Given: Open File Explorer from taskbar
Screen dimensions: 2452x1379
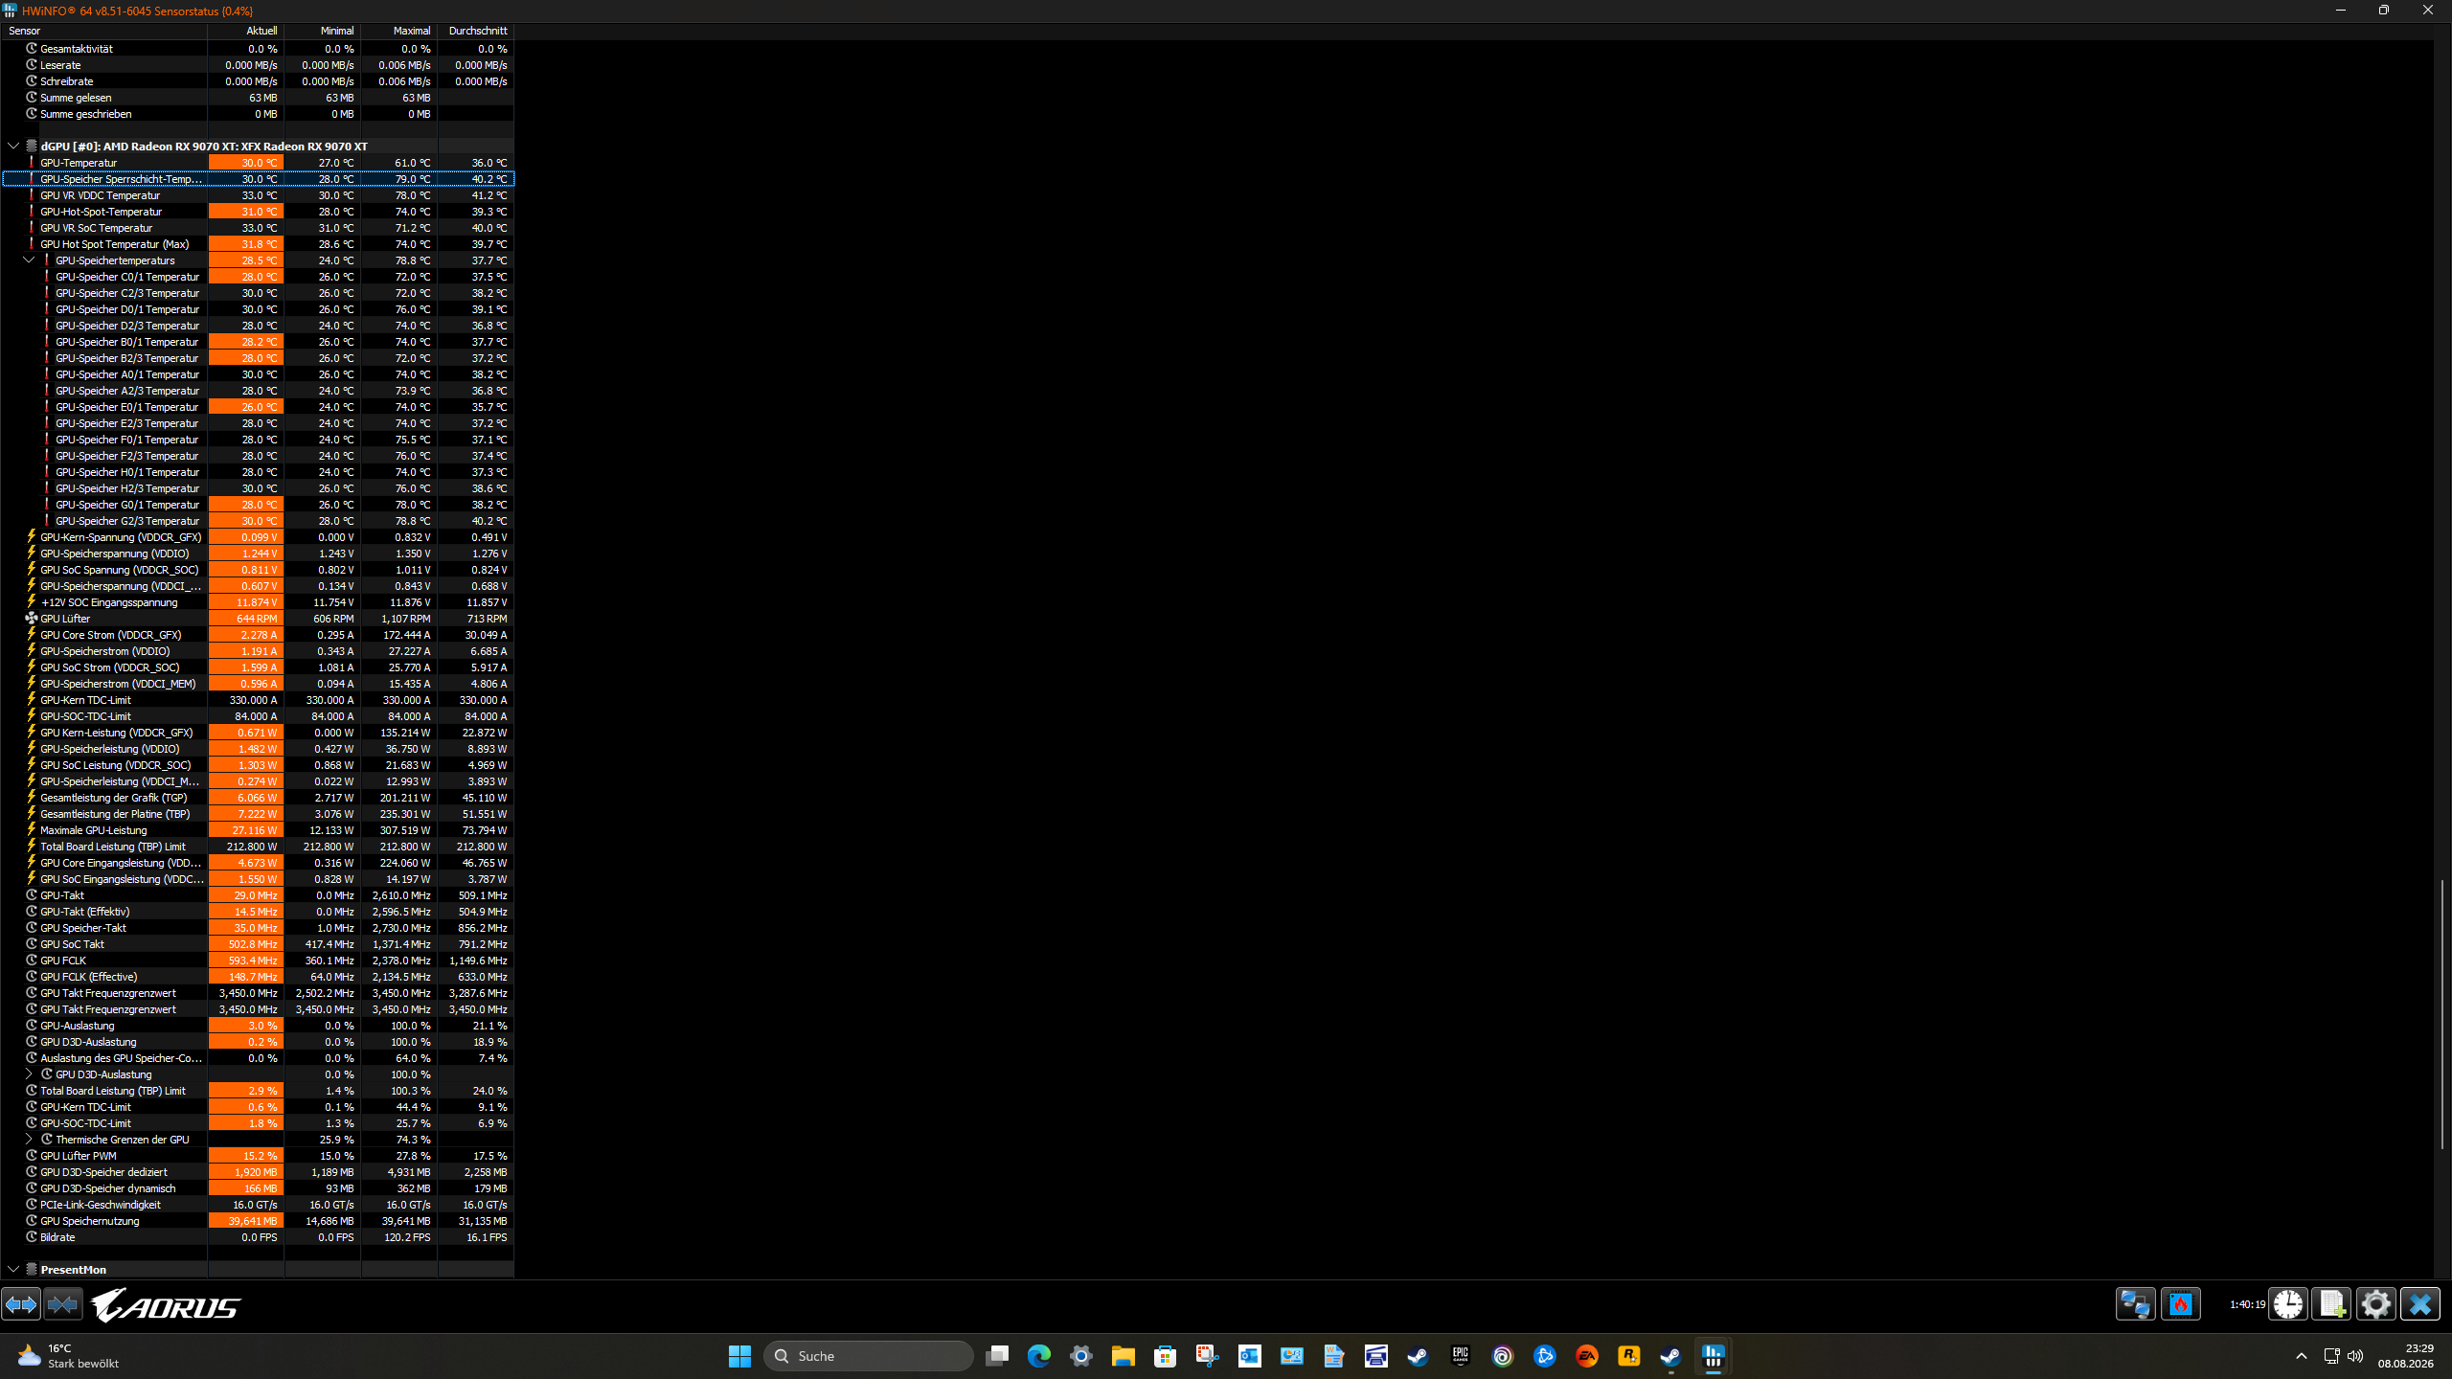Looking at the screenshot, I should [x=1123, y=1356].
